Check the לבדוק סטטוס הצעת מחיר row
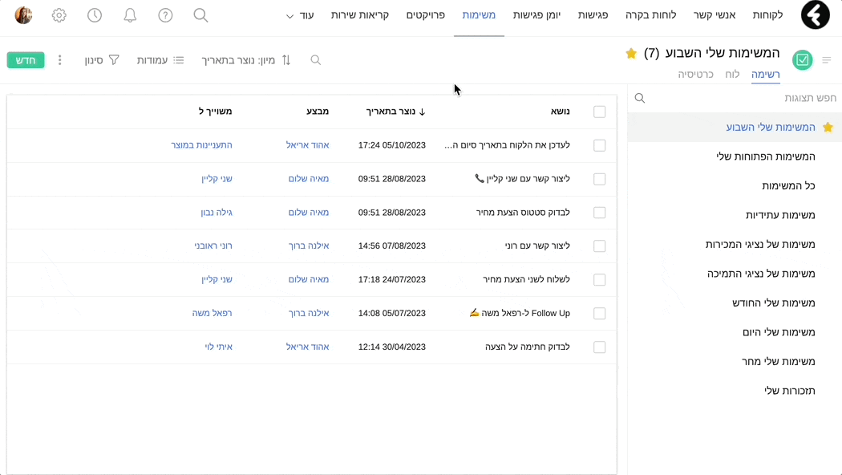Image resolution: width=842 pixels, height=475 pixels. coord(599,213)
